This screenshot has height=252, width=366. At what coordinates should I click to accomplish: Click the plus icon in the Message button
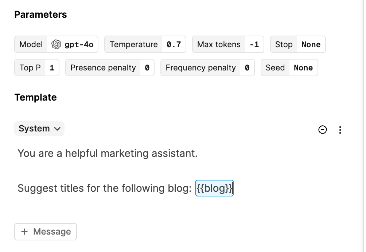(24, 232)
